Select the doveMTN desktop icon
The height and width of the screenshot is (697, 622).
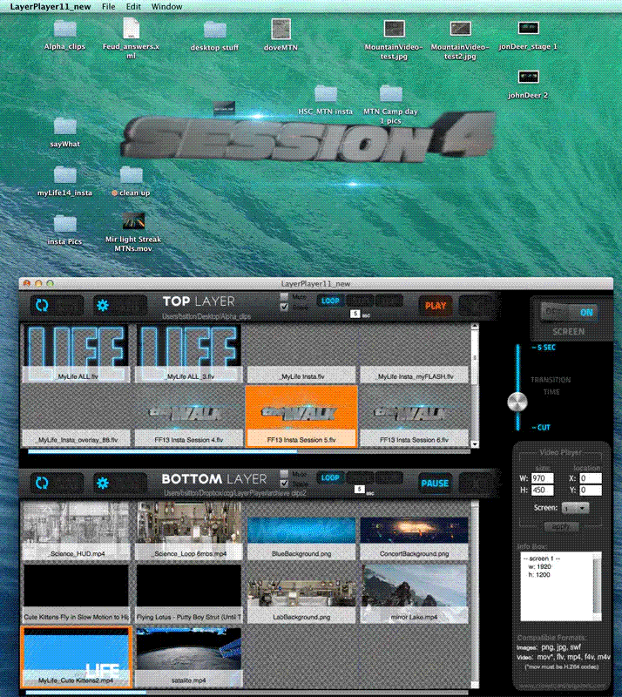click(x=281, y=30)
